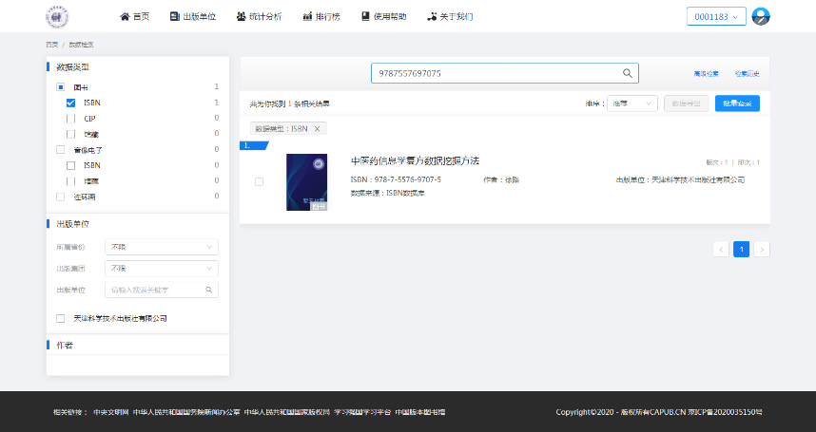
Task: Remove the 数据类型：ISBN filter tag
Action: point(317,129)
